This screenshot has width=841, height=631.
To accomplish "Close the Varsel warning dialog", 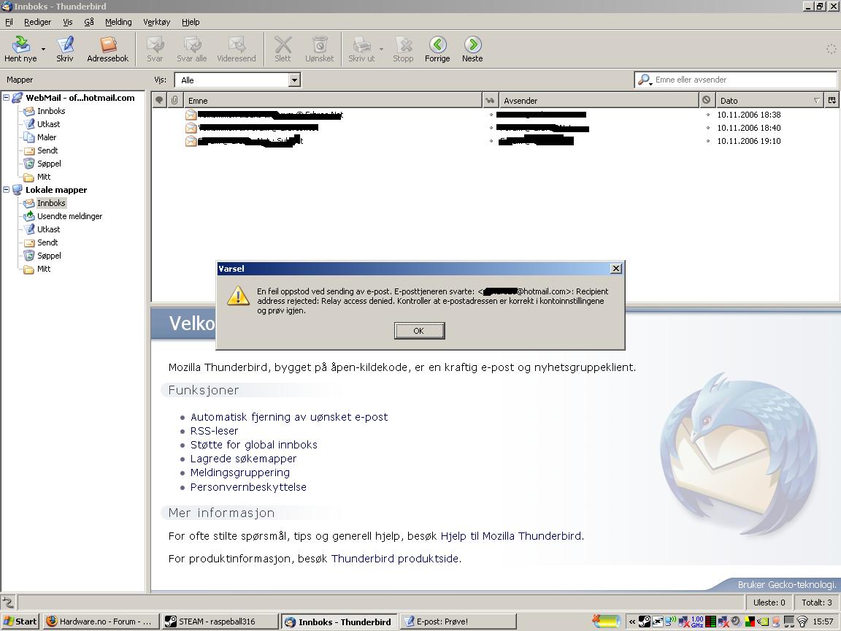I will [x=616, y=268].
